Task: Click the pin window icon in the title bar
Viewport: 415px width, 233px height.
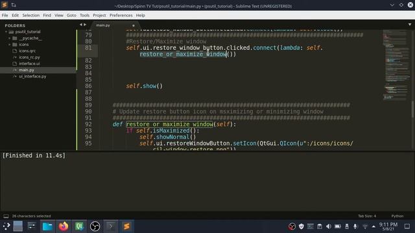Action: click(14, 5)
